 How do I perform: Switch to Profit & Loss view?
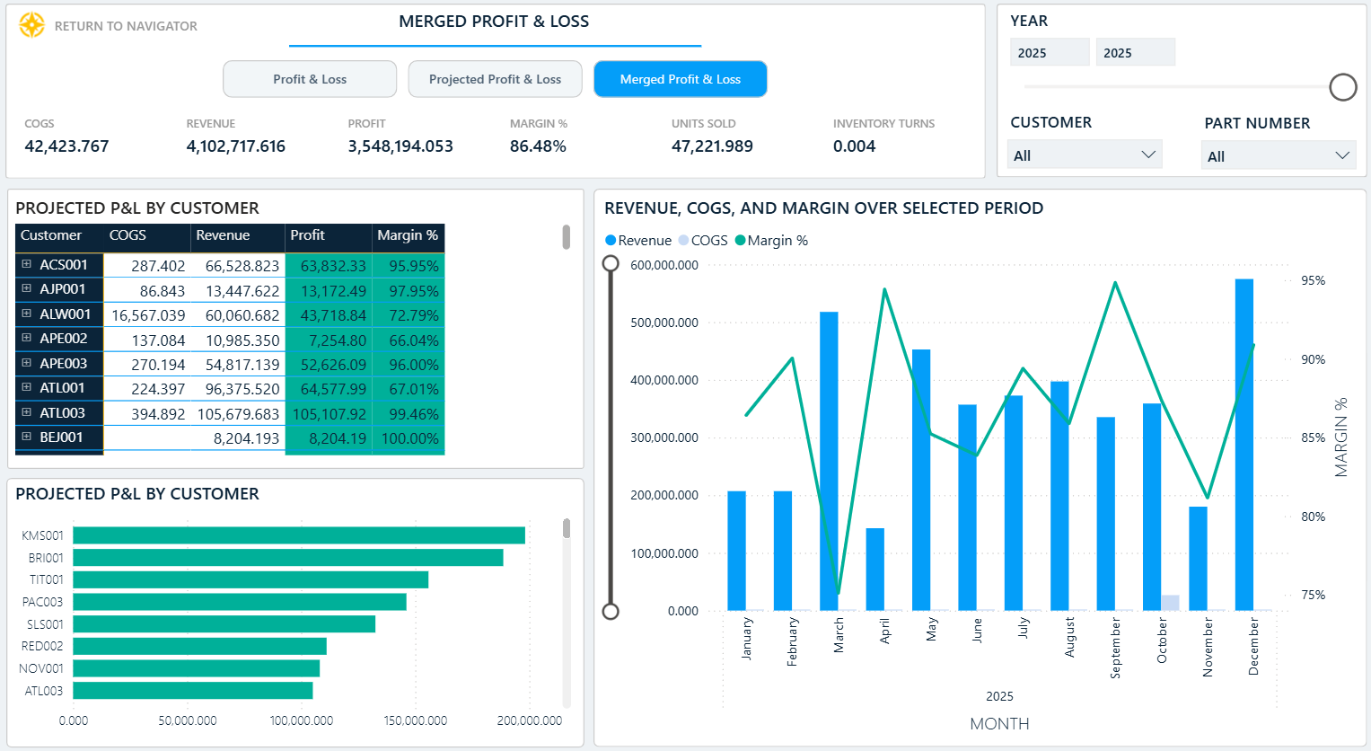[310, 79]
